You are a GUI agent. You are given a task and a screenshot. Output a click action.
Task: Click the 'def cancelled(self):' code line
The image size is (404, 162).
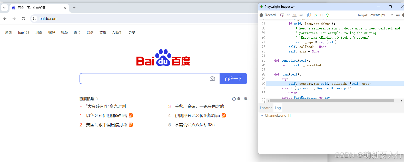(x=292, y=61)
